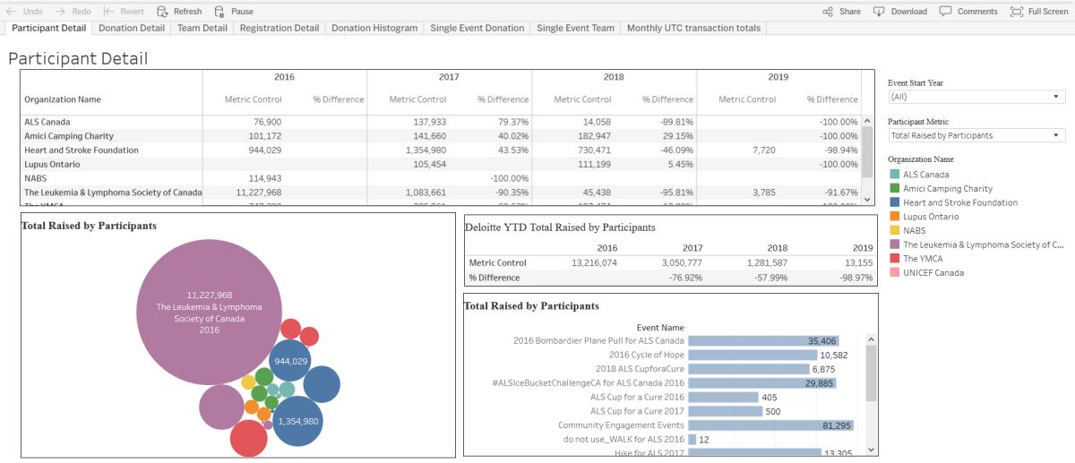Open the Participant Metric dropdown
1075x463 pixels.
coord(976,135)
